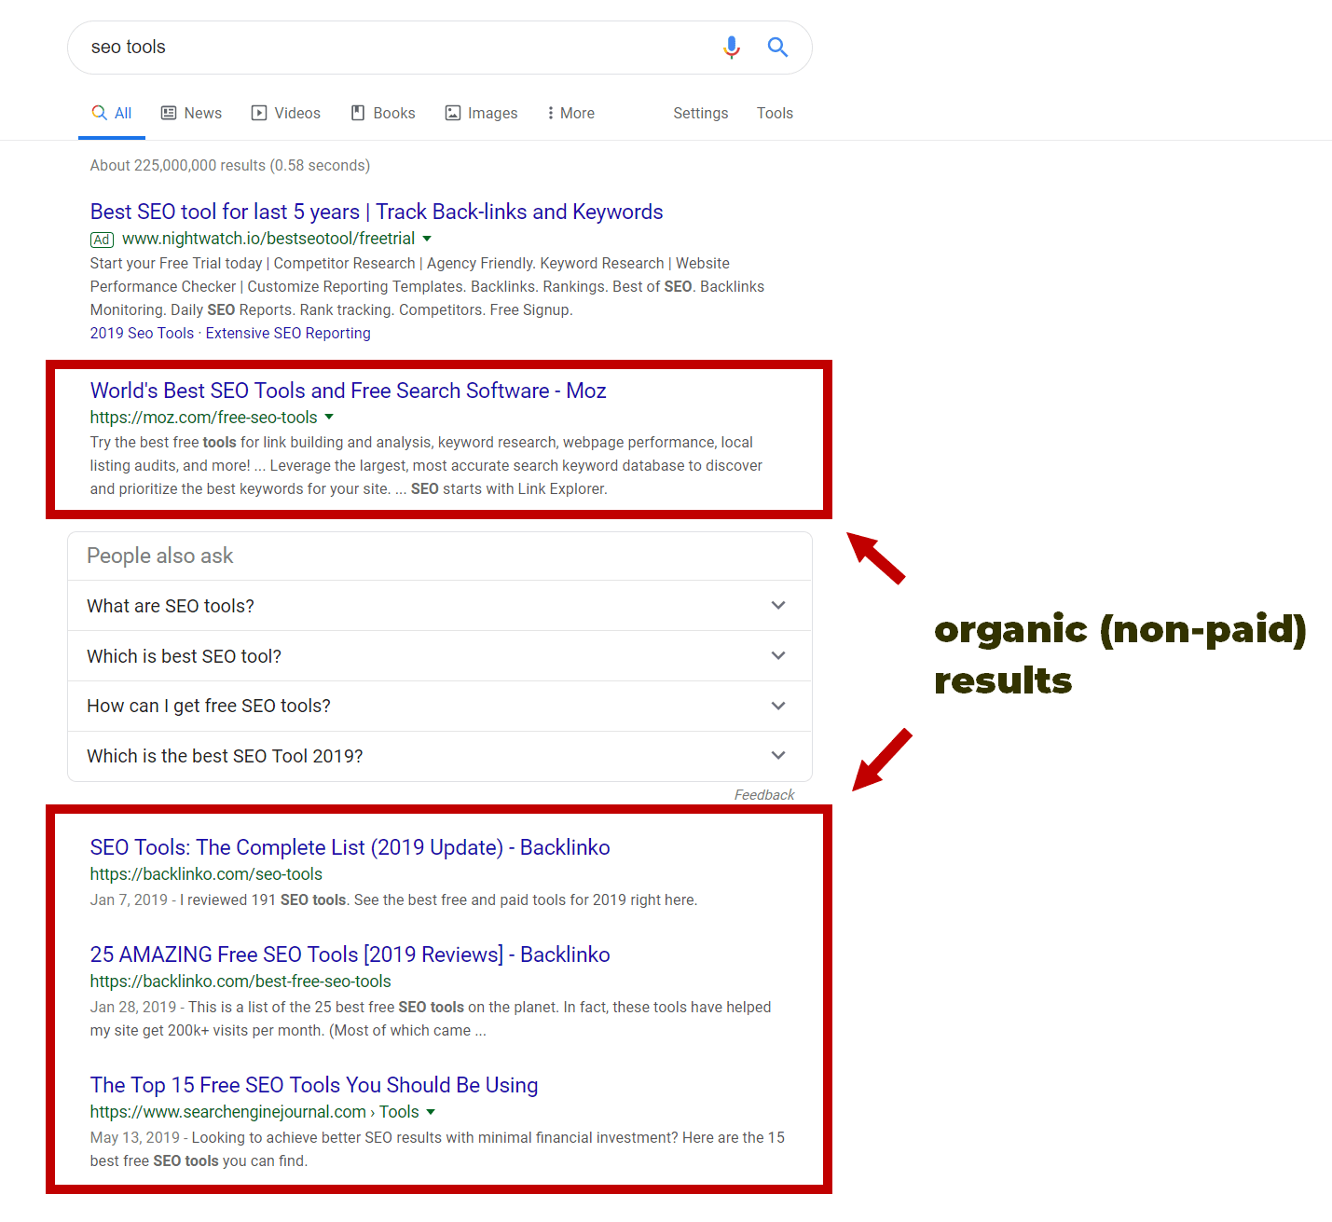Open 'Extensive SEO Reporting' sitelink
Image resolution: width=1332 pixels, height=1222 pixels.
pos(288,333)
